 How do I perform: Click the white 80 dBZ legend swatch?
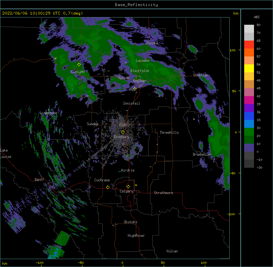coord(249,29)
